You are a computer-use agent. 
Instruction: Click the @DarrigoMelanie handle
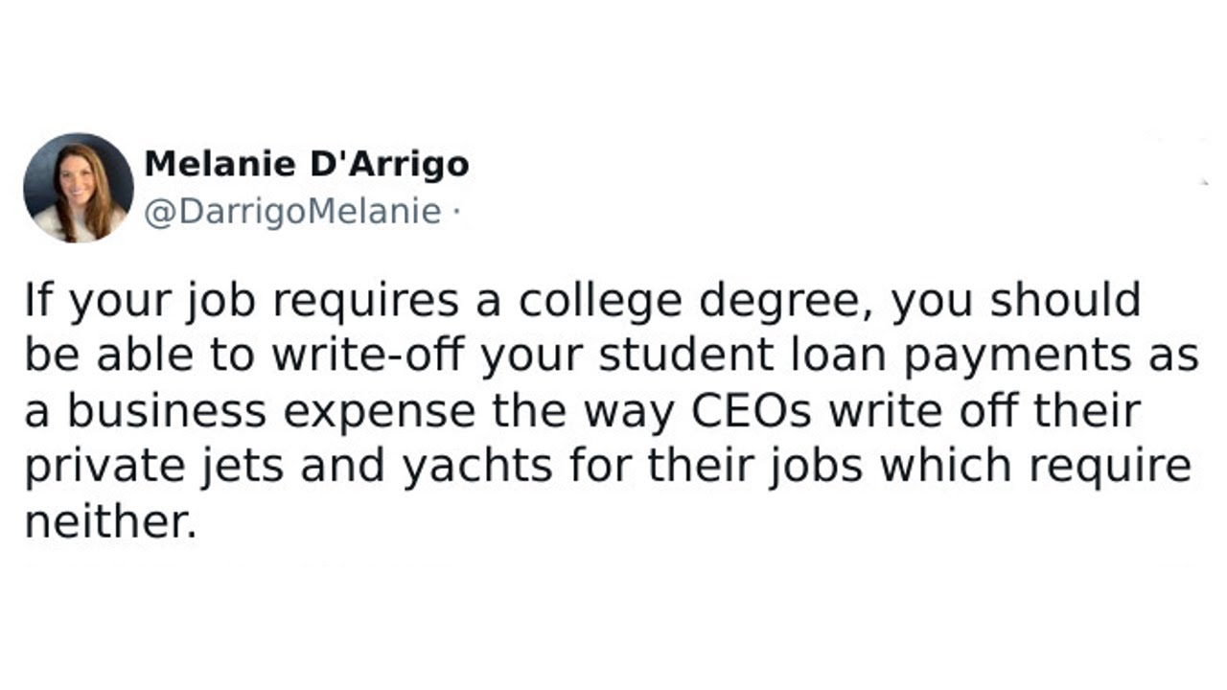(292, 212)
